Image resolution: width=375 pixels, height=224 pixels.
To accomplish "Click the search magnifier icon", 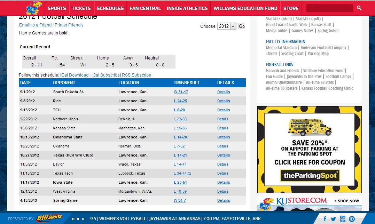I will (359, 8).
